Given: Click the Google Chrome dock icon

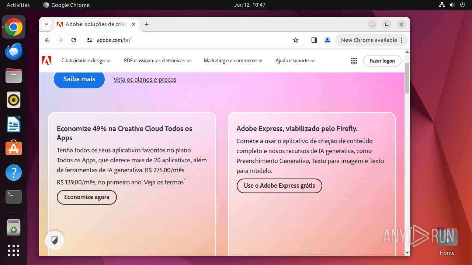Looking at the screenshot, I should [x=14, y=27].
